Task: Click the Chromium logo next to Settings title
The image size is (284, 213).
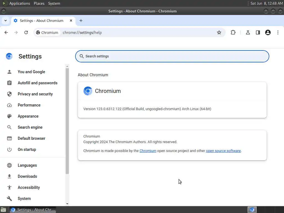Action: (9, 56)
